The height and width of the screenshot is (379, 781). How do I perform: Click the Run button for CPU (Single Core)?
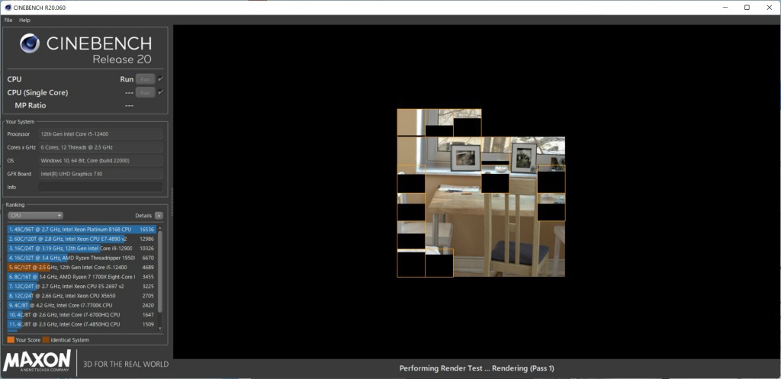click(x=145, y=92)
